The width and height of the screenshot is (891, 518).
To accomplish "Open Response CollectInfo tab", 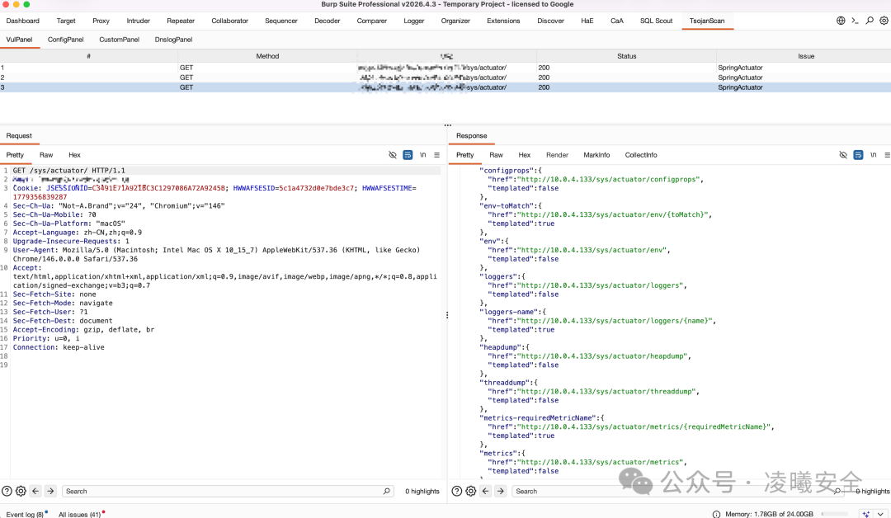I will (641, 155).
